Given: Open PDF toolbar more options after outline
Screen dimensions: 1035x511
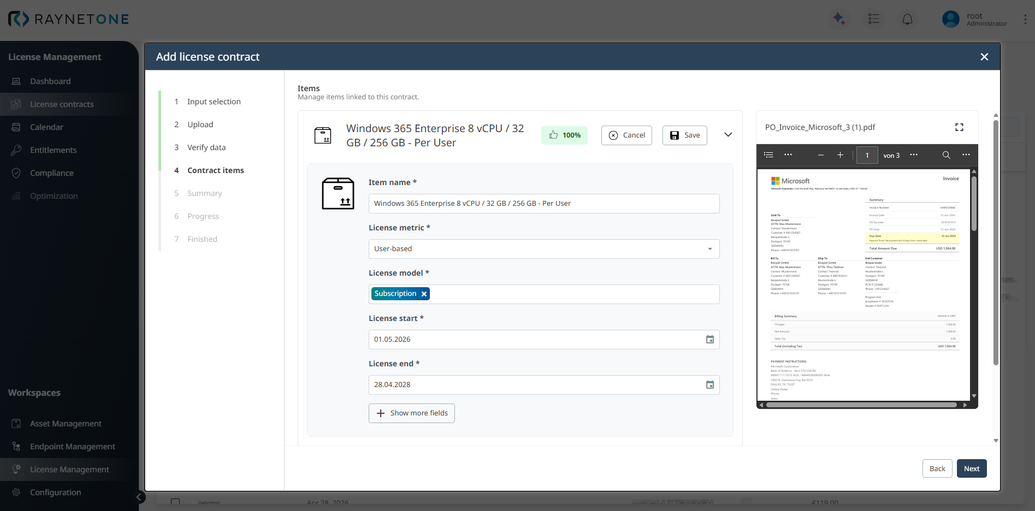Looking at the screenshot, I should 788,155.
